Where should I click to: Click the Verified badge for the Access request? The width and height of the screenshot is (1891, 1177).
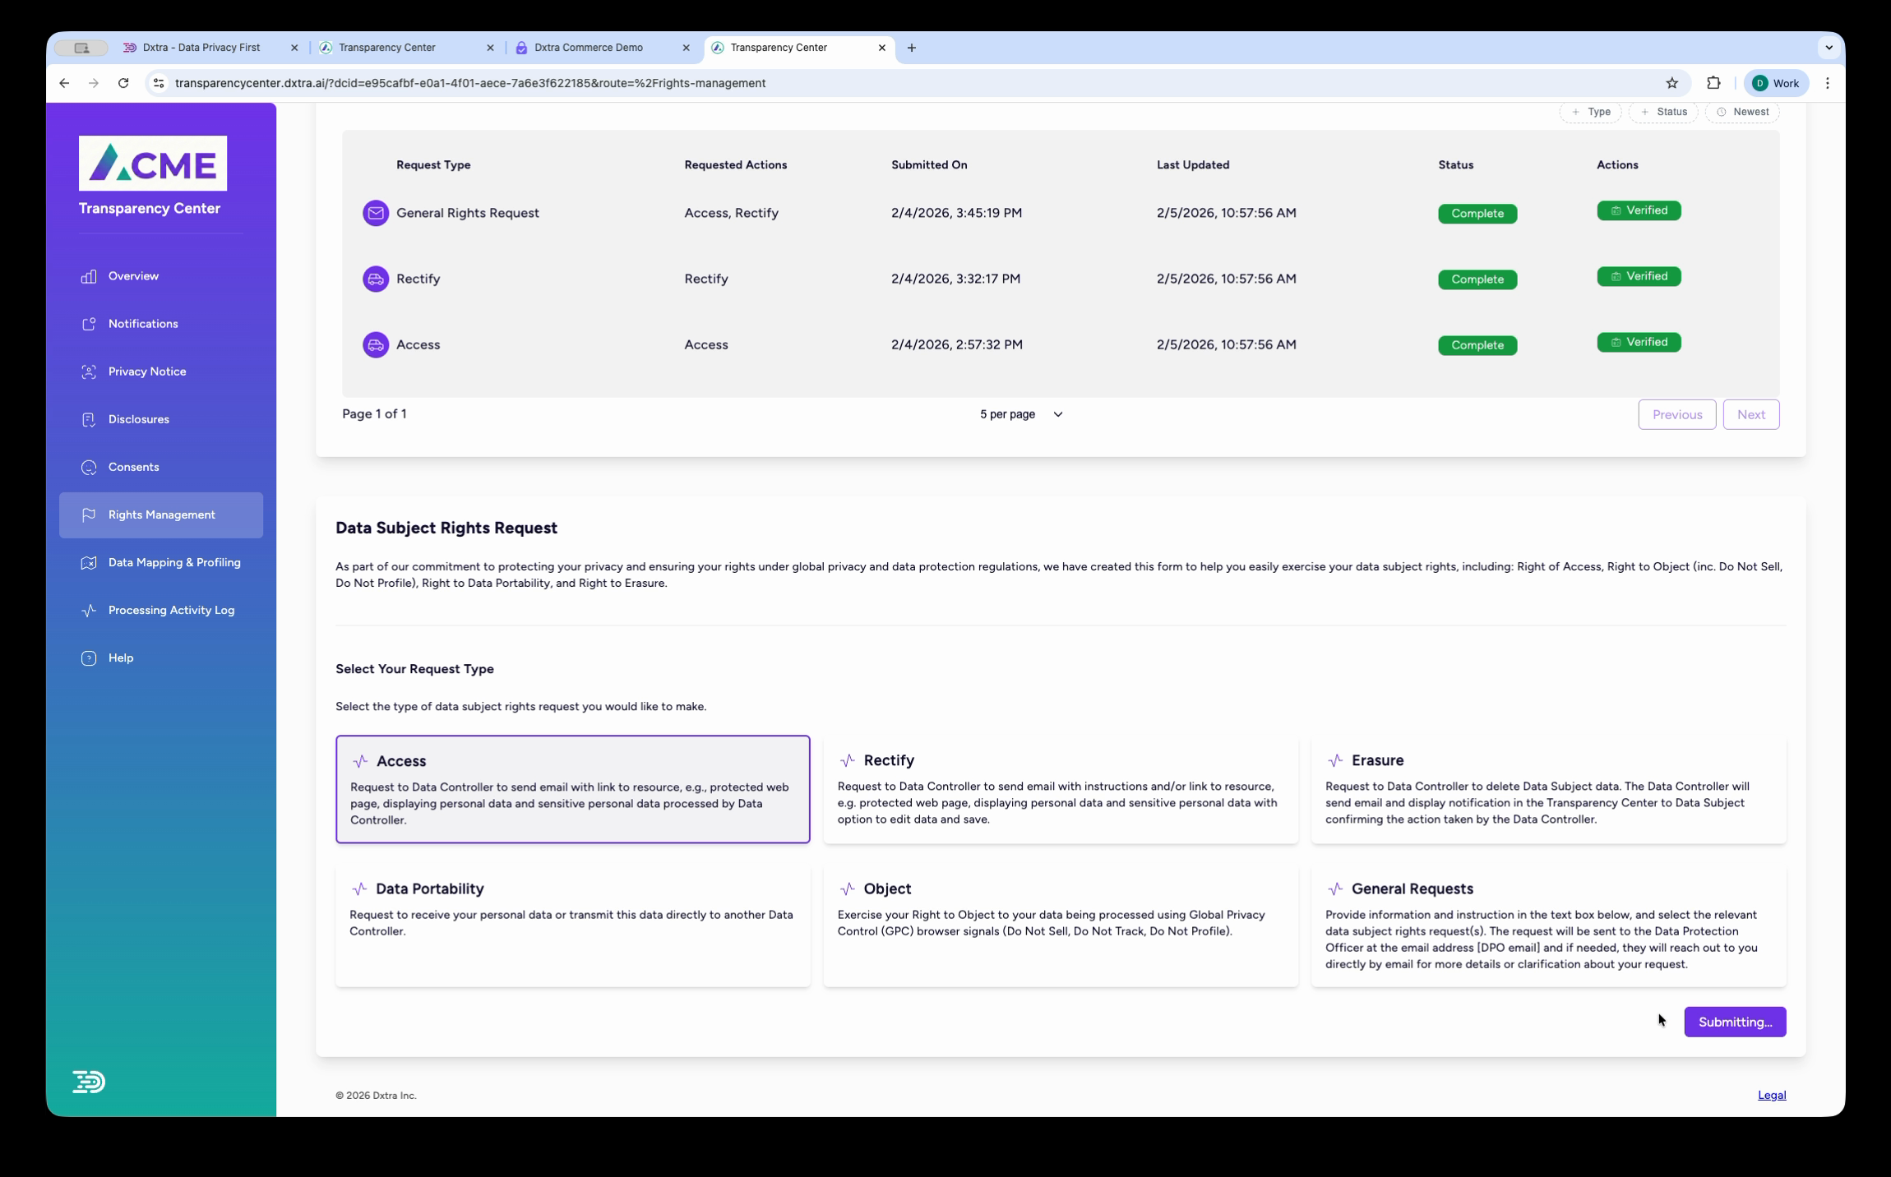click(x=1638, y=342)
